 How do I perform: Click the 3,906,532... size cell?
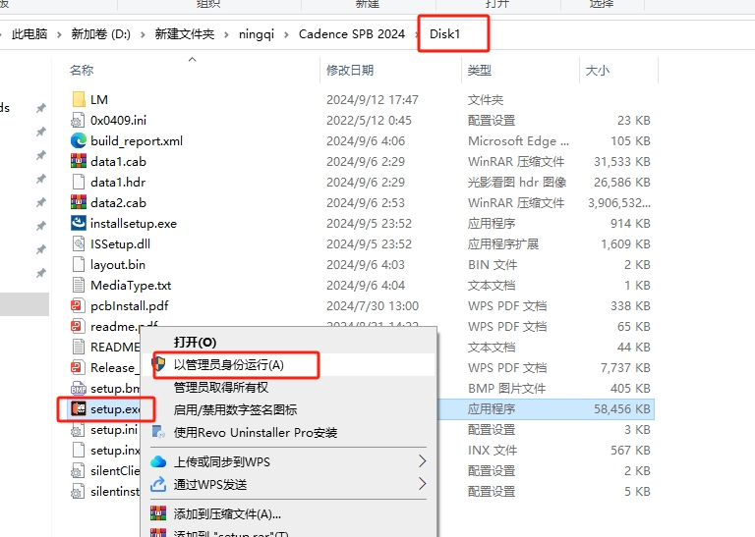coord(619,203)
